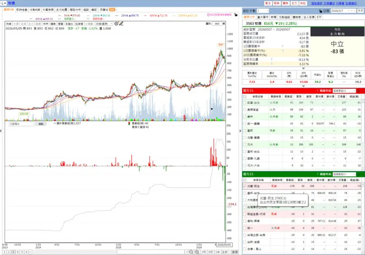Expand triangle below fundamentals row
This screenshot has width=365, height=255.
[303, 86]
